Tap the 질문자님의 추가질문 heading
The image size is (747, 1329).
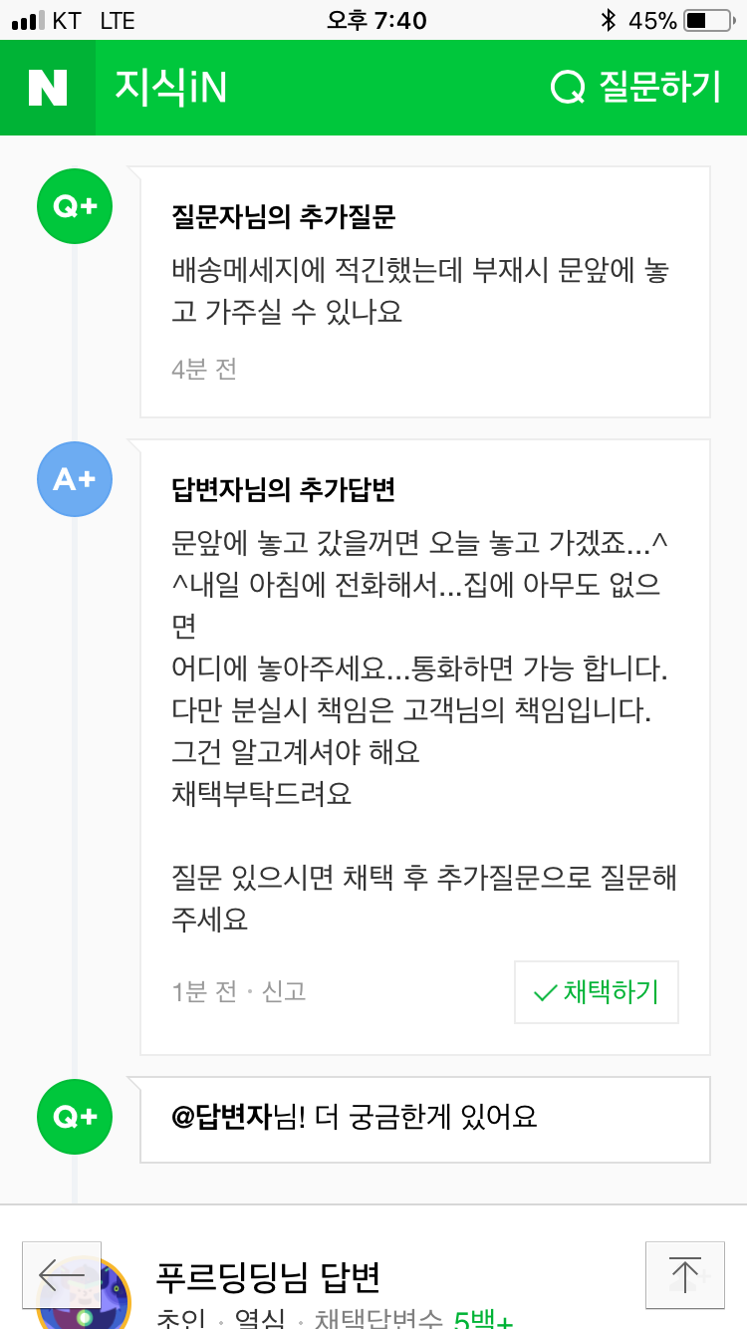[283, 216]
